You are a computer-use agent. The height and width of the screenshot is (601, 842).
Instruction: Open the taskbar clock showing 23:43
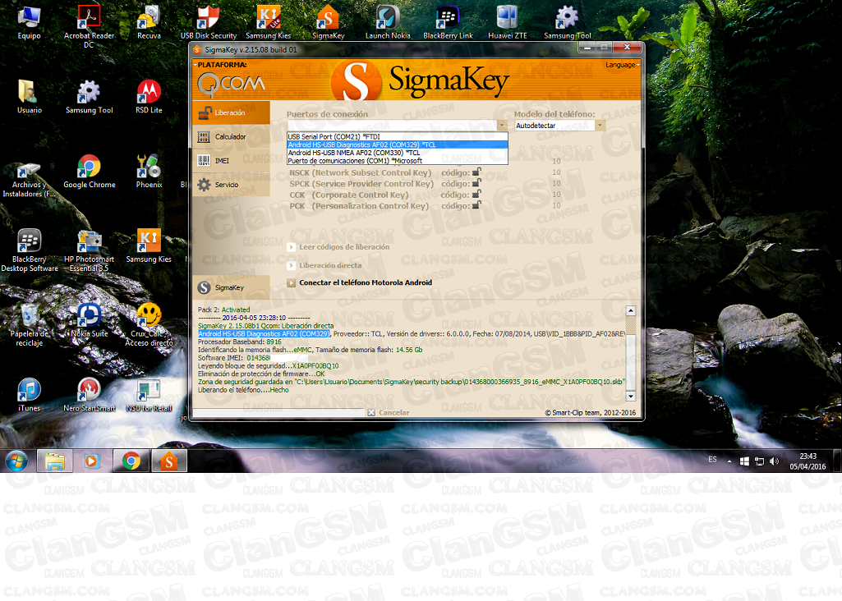[807, 461]
